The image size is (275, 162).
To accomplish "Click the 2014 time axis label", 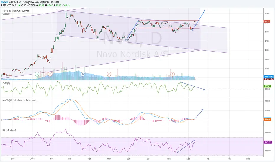I will 32,159.
